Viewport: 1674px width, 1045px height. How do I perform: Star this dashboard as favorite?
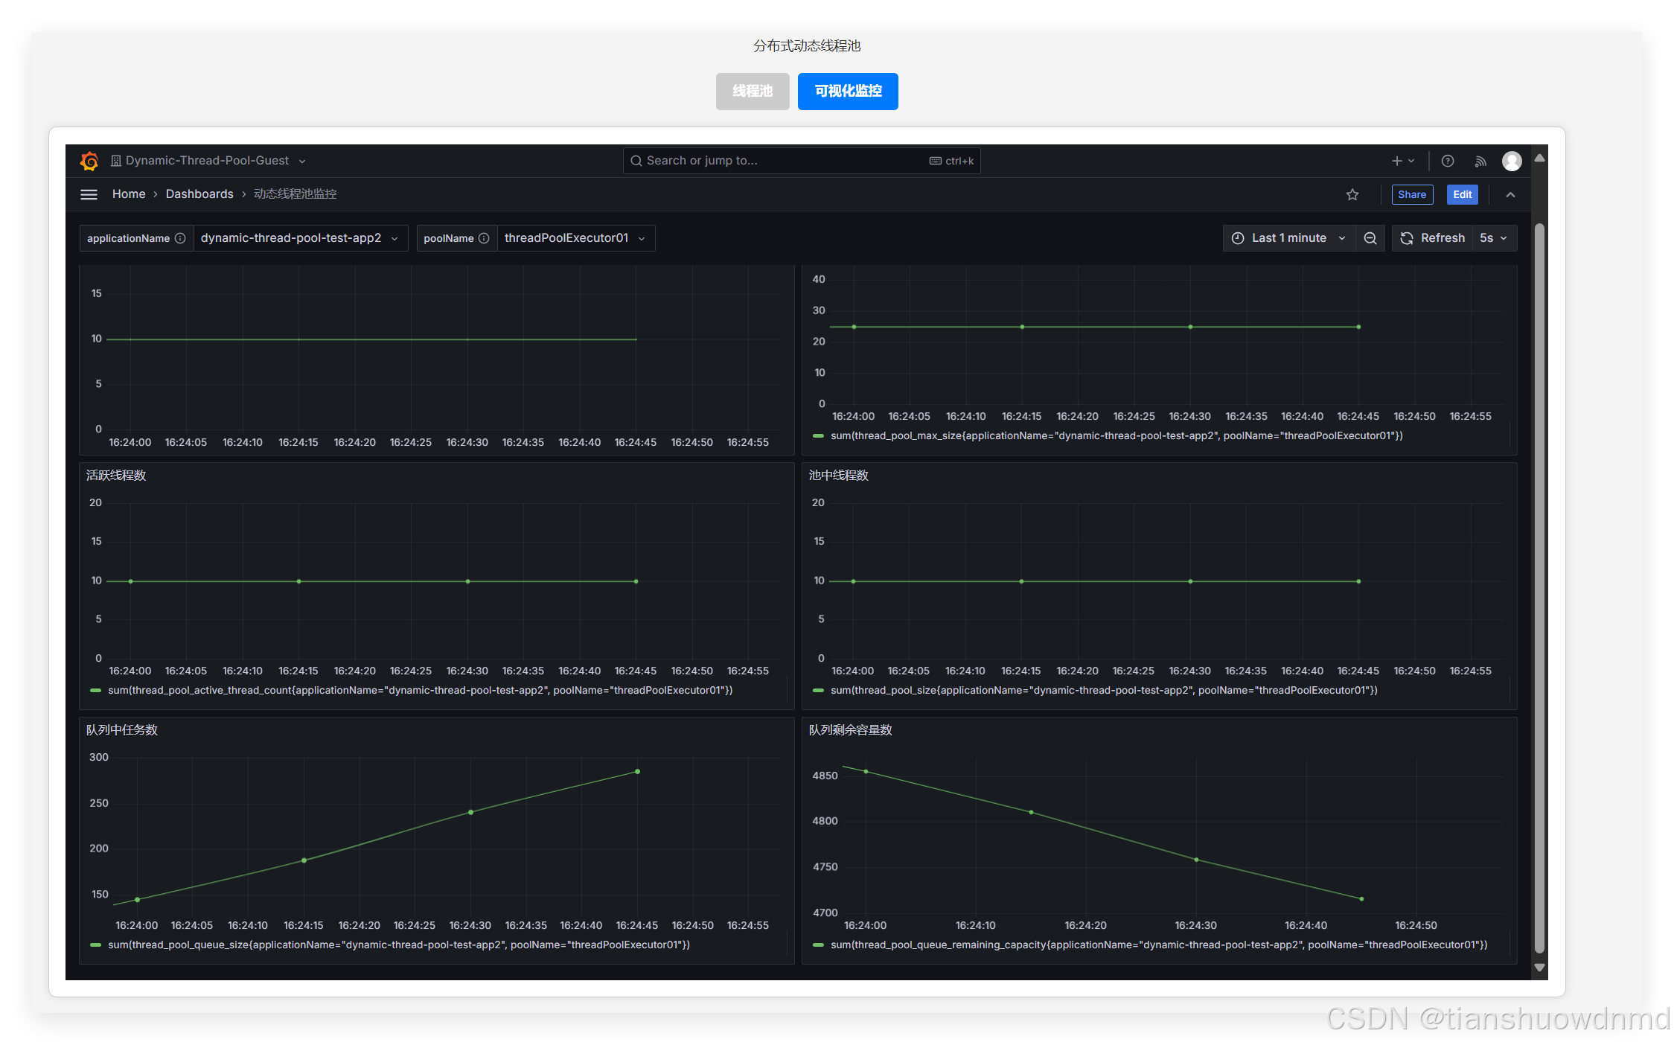tap(1352, 194)
